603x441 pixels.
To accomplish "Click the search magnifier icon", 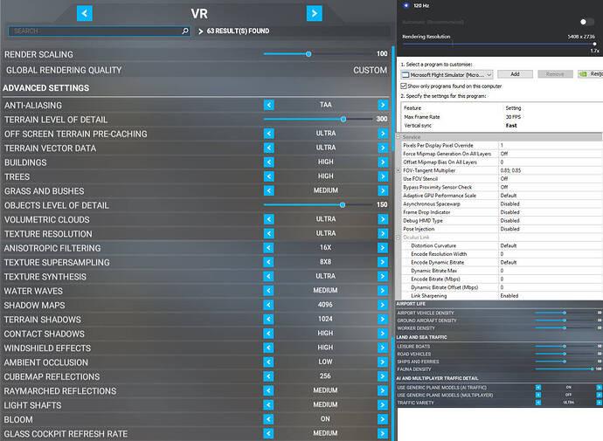I will [185, 31].
